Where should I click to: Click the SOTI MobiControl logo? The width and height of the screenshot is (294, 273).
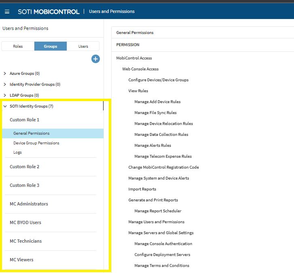(x=49, y=12)
